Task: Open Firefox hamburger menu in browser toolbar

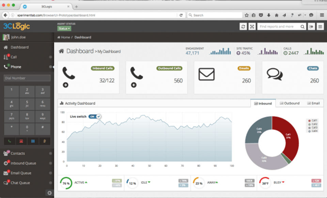Action: coord(322,15)
